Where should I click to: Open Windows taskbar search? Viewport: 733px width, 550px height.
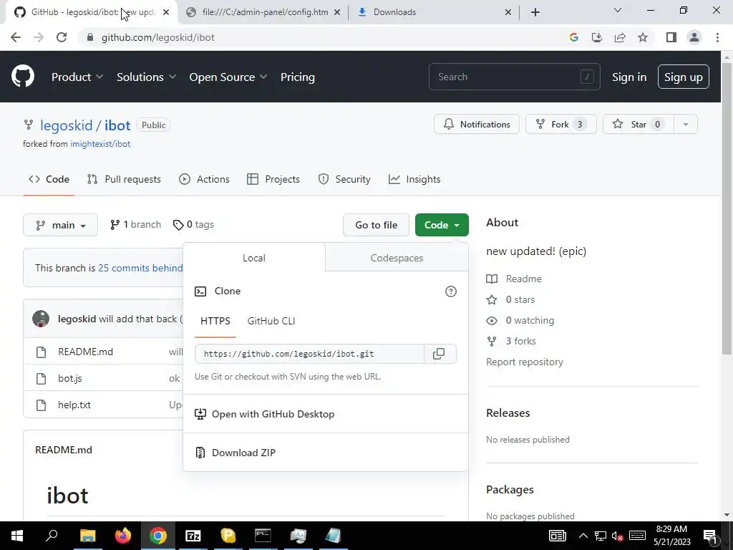coord(52,536)
